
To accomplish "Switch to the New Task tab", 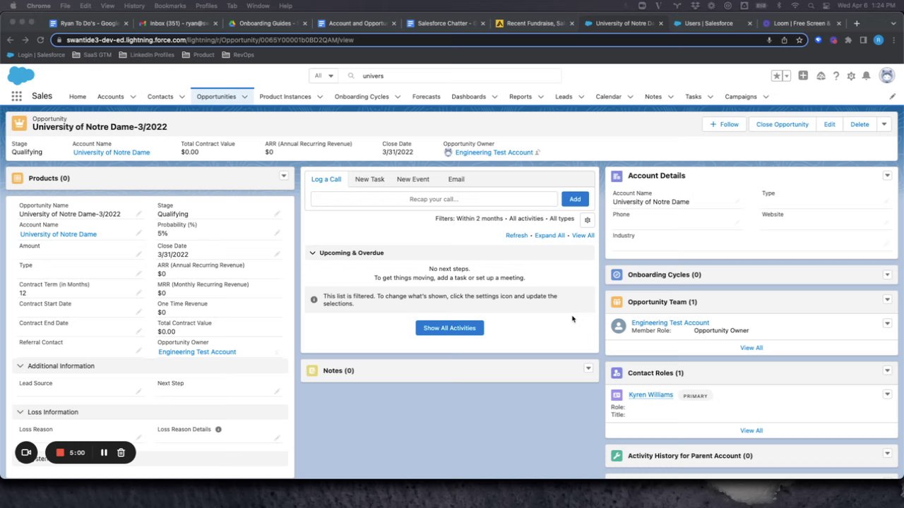I will pyautogui.click(x=369, y=179).
